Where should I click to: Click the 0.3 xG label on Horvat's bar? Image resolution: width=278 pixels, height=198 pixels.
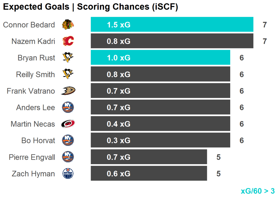click(119, 141)
